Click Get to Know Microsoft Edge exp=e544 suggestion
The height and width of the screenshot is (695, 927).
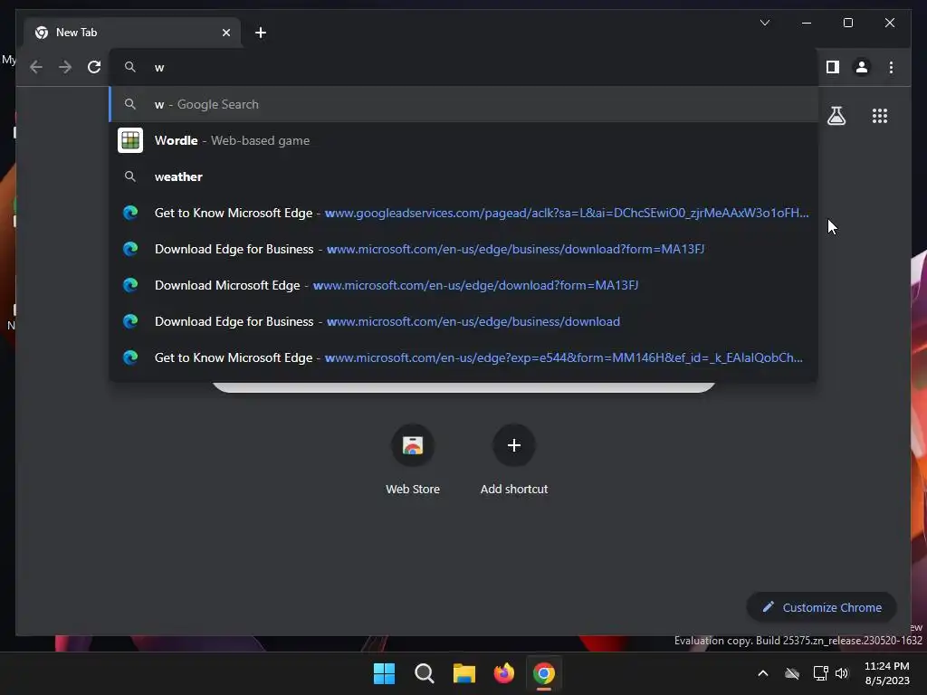click(x=463, y=357)
